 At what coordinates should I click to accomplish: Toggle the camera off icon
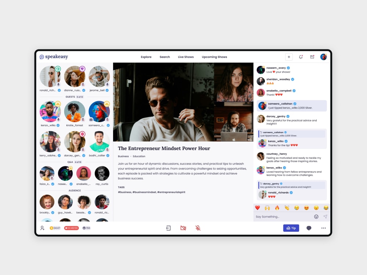(183, 228)
